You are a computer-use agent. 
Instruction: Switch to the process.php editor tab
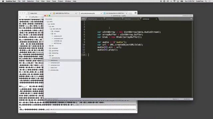[113, 19]
